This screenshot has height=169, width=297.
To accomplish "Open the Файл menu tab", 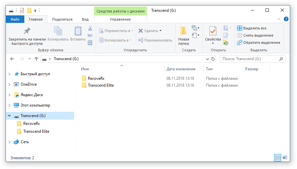I will tap(15, 19).
